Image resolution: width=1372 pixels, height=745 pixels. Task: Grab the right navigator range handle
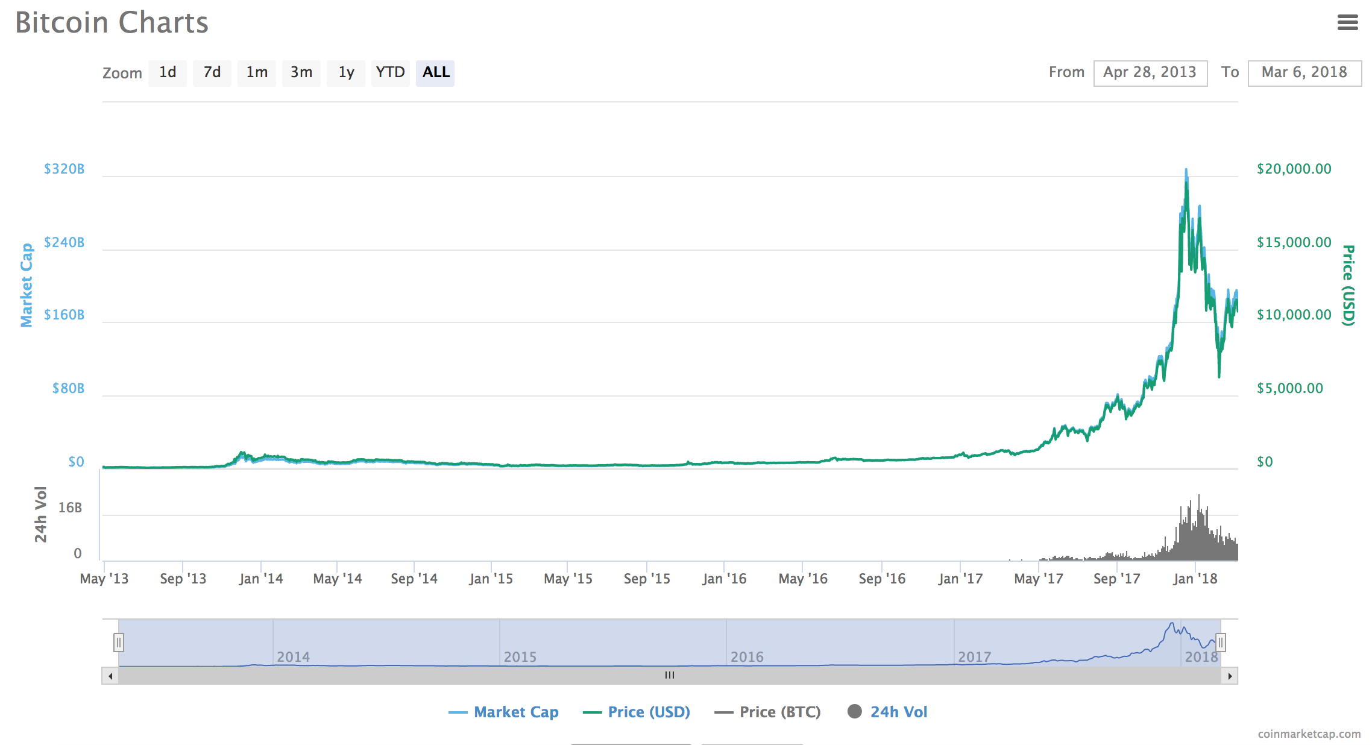(1221, 643)
